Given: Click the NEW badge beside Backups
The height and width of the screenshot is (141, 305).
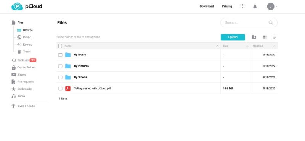Looking at the screenshot, I should (x=33, y=60).
